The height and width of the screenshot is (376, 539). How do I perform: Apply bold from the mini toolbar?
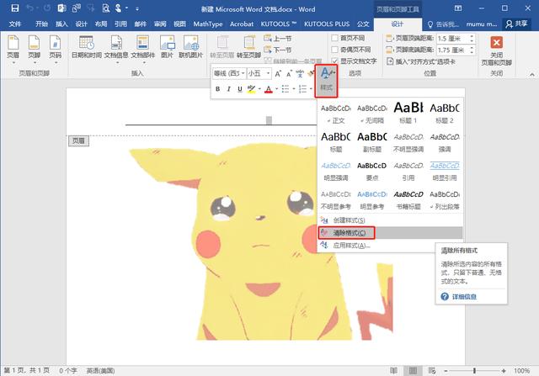click(x=217, y=89)
